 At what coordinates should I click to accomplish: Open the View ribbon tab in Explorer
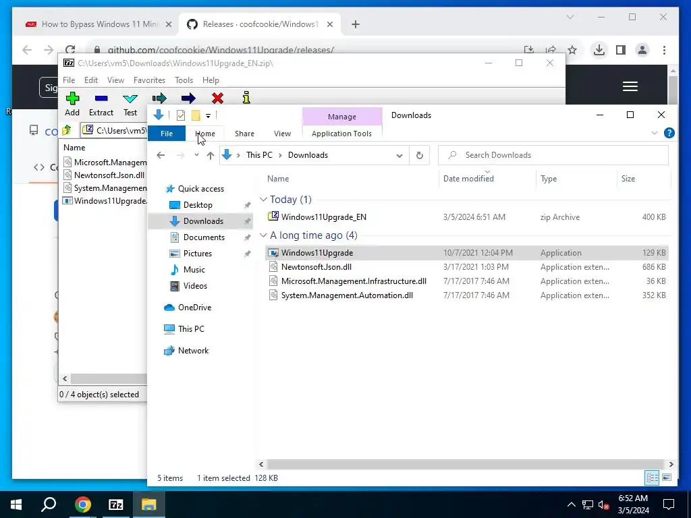coord(282,134)
